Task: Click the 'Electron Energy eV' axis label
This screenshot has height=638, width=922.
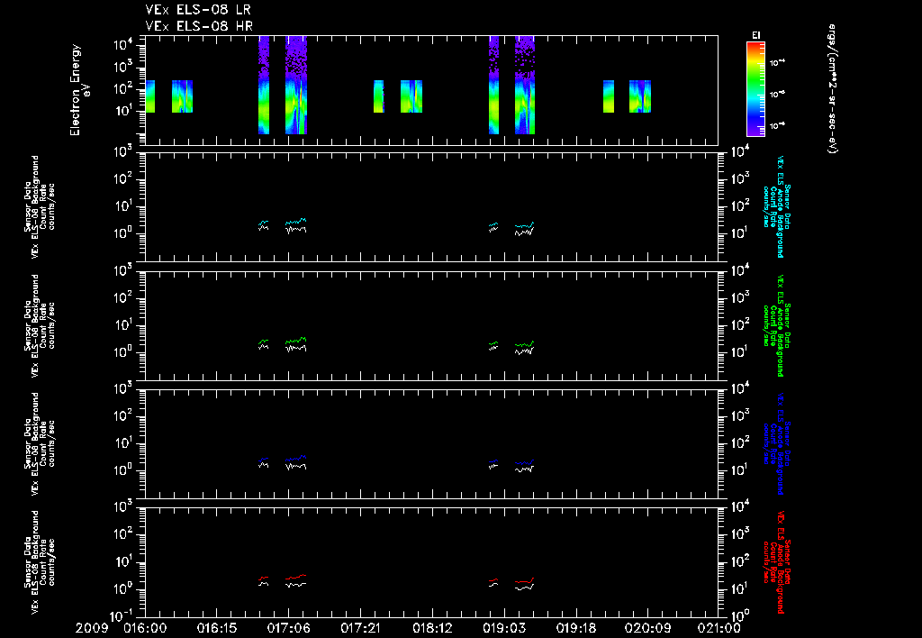Action: (x=80, y=90)
